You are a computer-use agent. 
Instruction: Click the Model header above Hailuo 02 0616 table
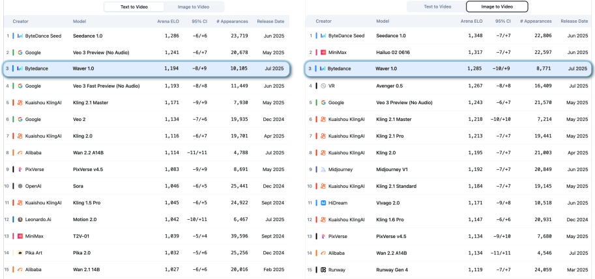(x=383, y=21)
